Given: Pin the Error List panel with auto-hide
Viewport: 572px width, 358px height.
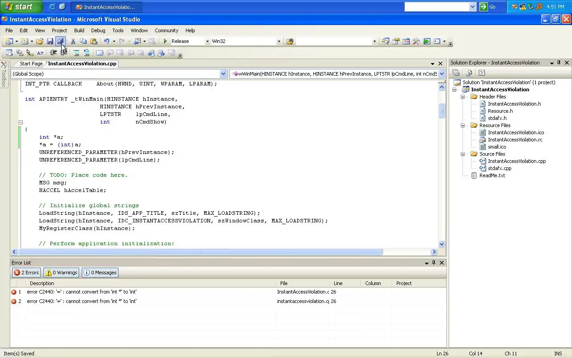Looking at the screenshot, I should (x=433, y=263).
